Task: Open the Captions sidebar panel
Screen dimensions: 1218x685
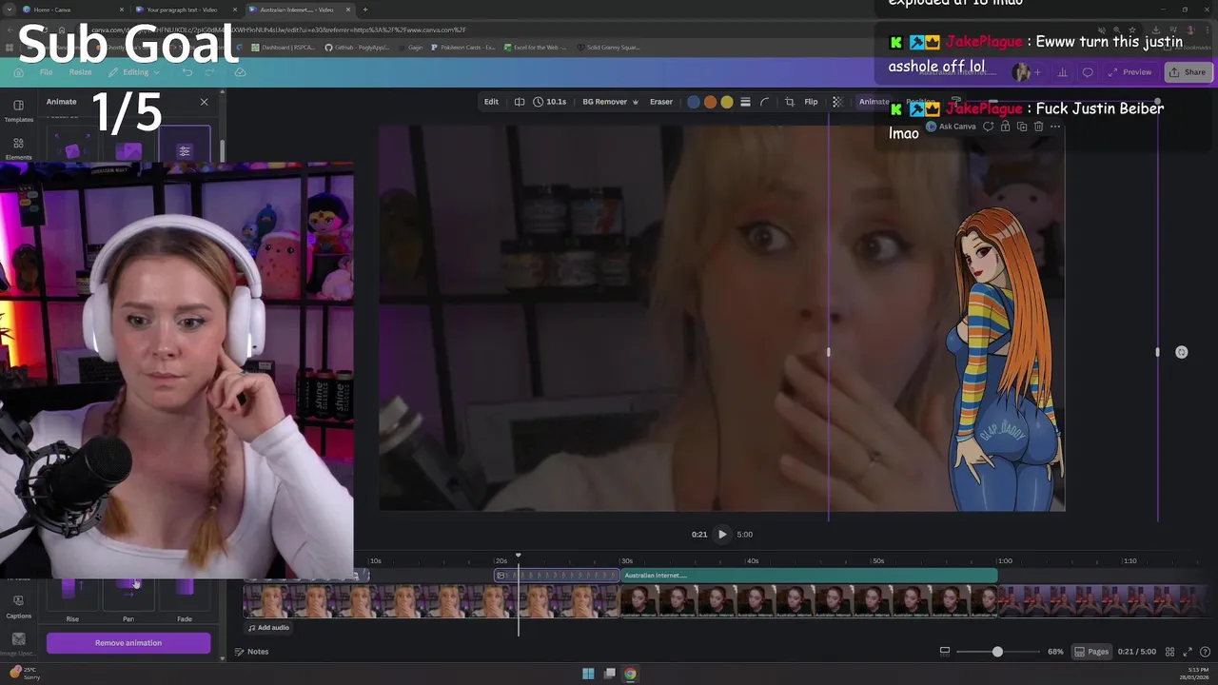Action: [x=18, y=606]
